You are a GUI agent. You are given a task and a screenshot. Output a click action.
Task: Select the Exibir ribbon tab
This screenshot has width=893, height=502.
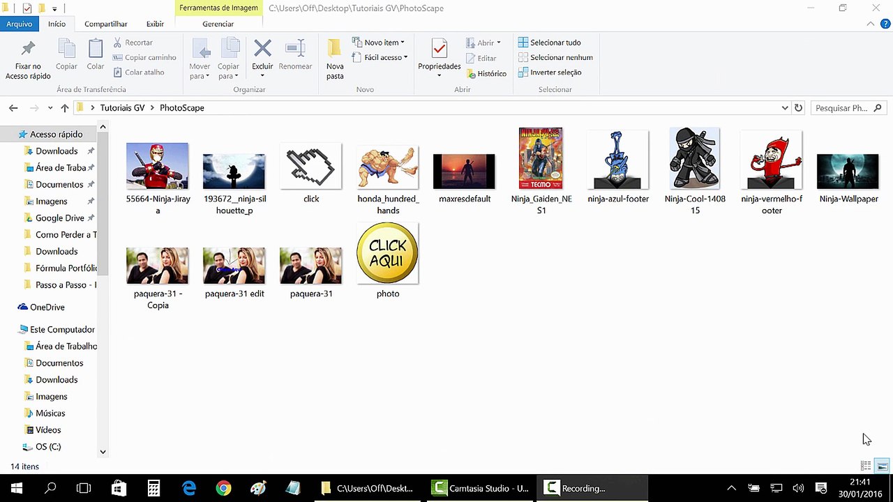(155, 24)
